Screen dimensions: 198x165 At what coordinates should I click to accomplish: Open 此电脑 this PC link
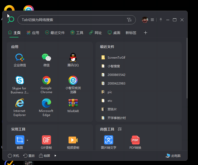173,156
